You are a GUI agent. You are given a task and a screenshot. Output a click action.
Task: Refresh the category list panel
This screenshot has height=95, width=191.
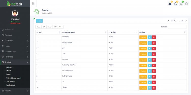click(x=175, y=21)
